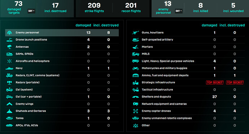
Task: Click the Network equipment and cameras icon
Action: click(x=135, y=104)
